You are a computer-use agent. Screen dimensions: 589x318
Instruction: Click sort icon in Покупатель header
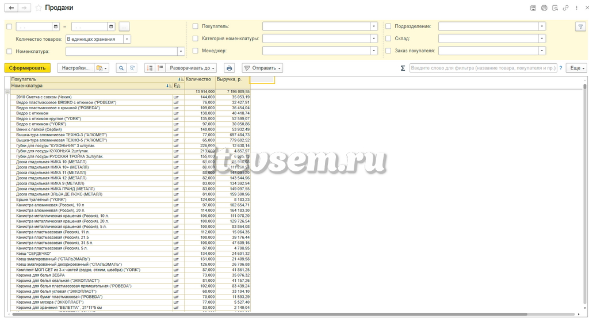point(180,79)
